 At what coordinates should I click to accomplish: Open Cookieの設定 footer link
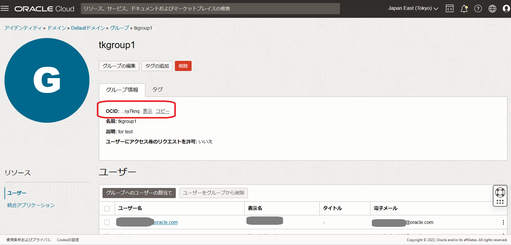tap(68, 240)
